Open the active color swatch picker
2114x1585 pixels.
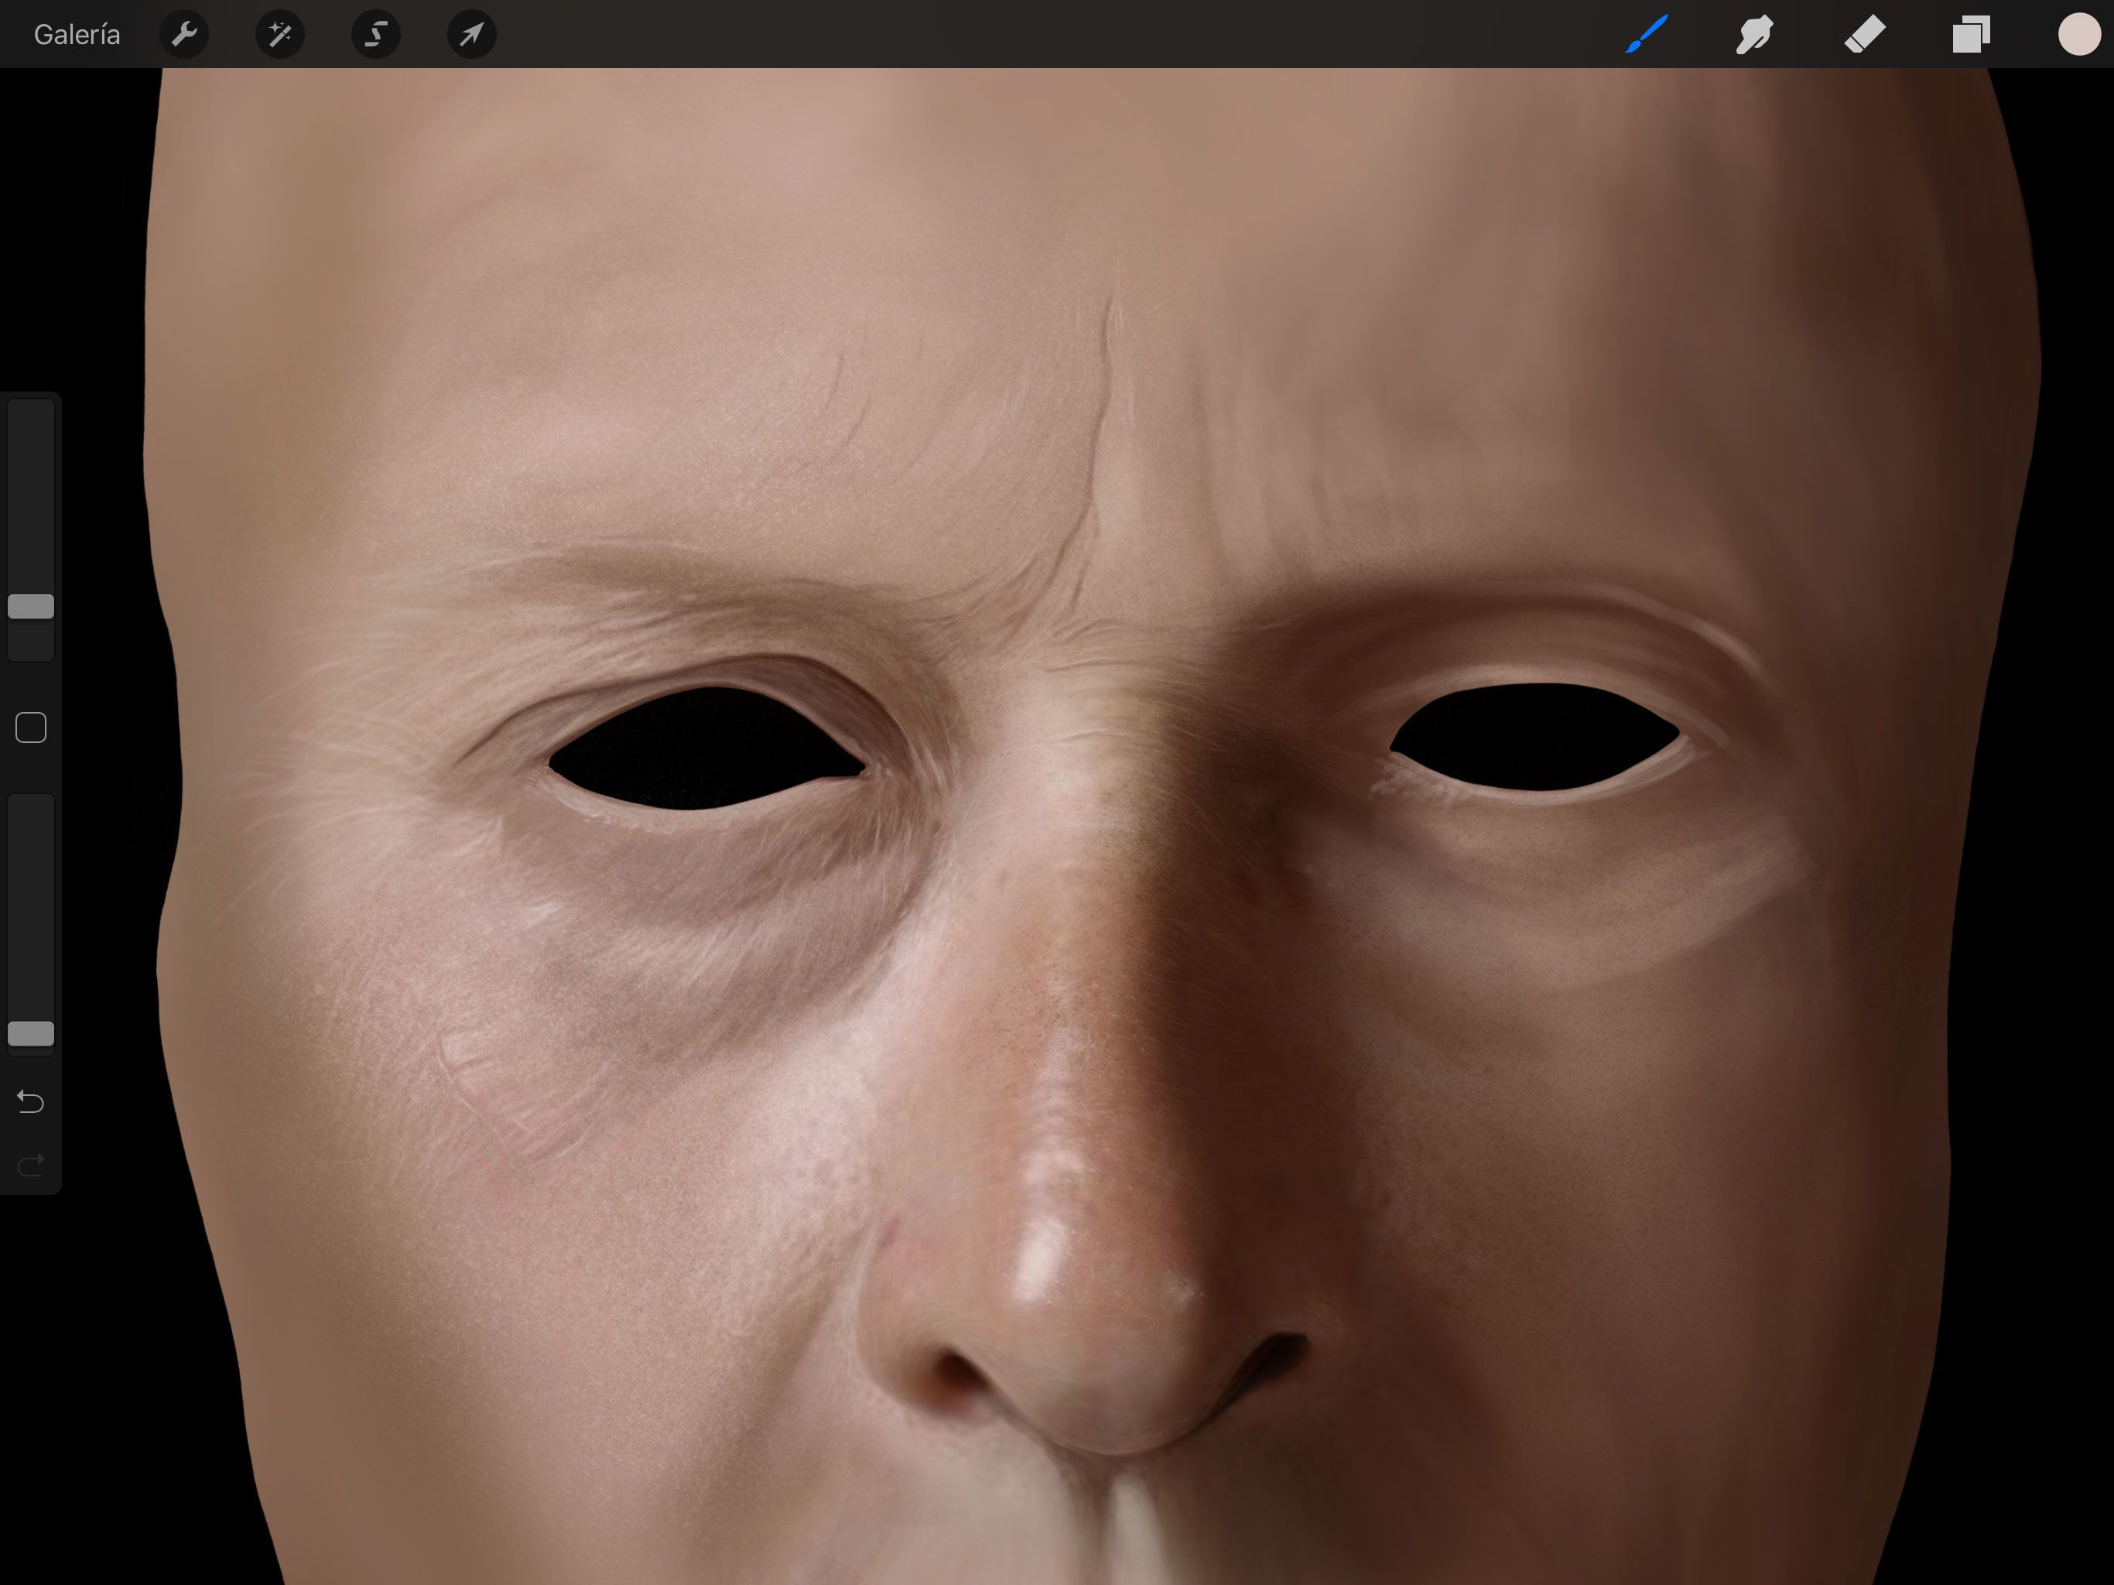point(2078,34)
